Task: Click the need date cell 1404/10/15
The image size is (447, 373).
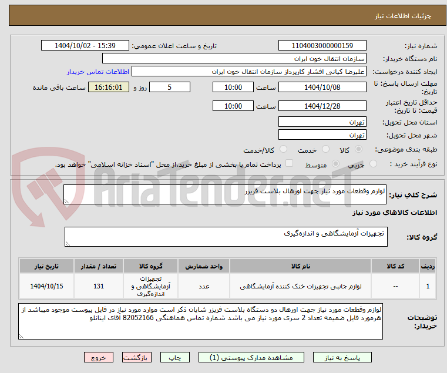Action: [46, 286]
